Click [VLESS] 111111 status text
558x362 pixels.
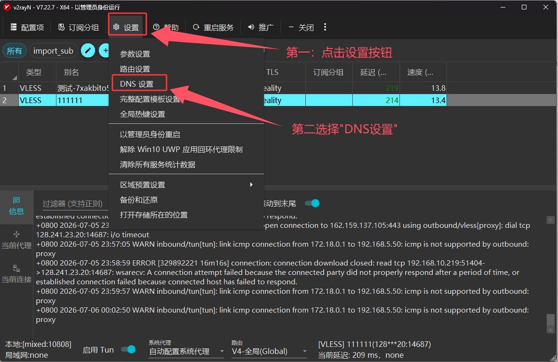point(375,344)
